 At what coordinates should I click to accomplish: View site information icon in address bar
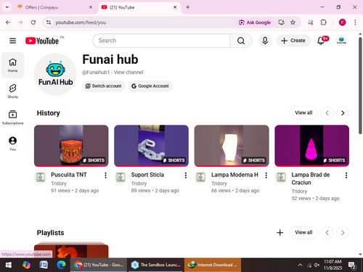[49, 22]
